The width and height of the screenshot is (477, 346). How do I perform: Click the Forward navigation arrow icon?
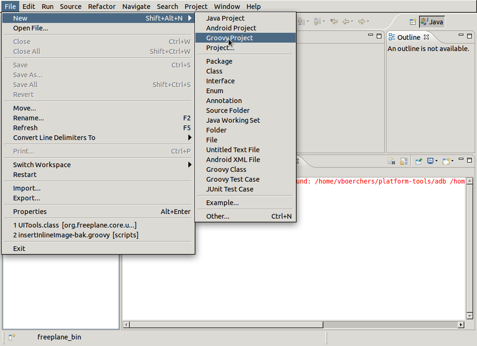[x=361, y=22]
